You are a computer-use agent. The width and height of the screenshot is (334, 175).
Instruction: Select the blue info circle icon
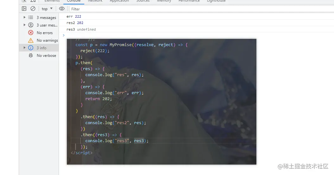(31, 48)
